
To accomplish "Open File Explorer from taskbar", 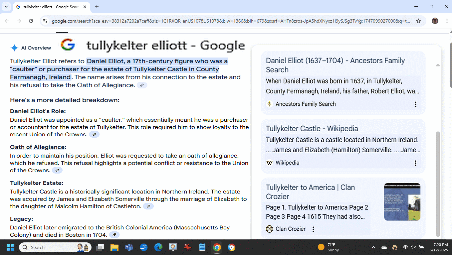I will pos(114,247).
